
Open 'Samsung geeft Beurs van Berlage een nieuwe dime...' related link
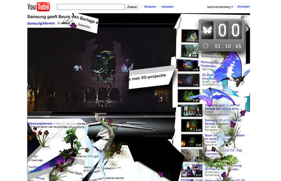click(x=223, y=107)
